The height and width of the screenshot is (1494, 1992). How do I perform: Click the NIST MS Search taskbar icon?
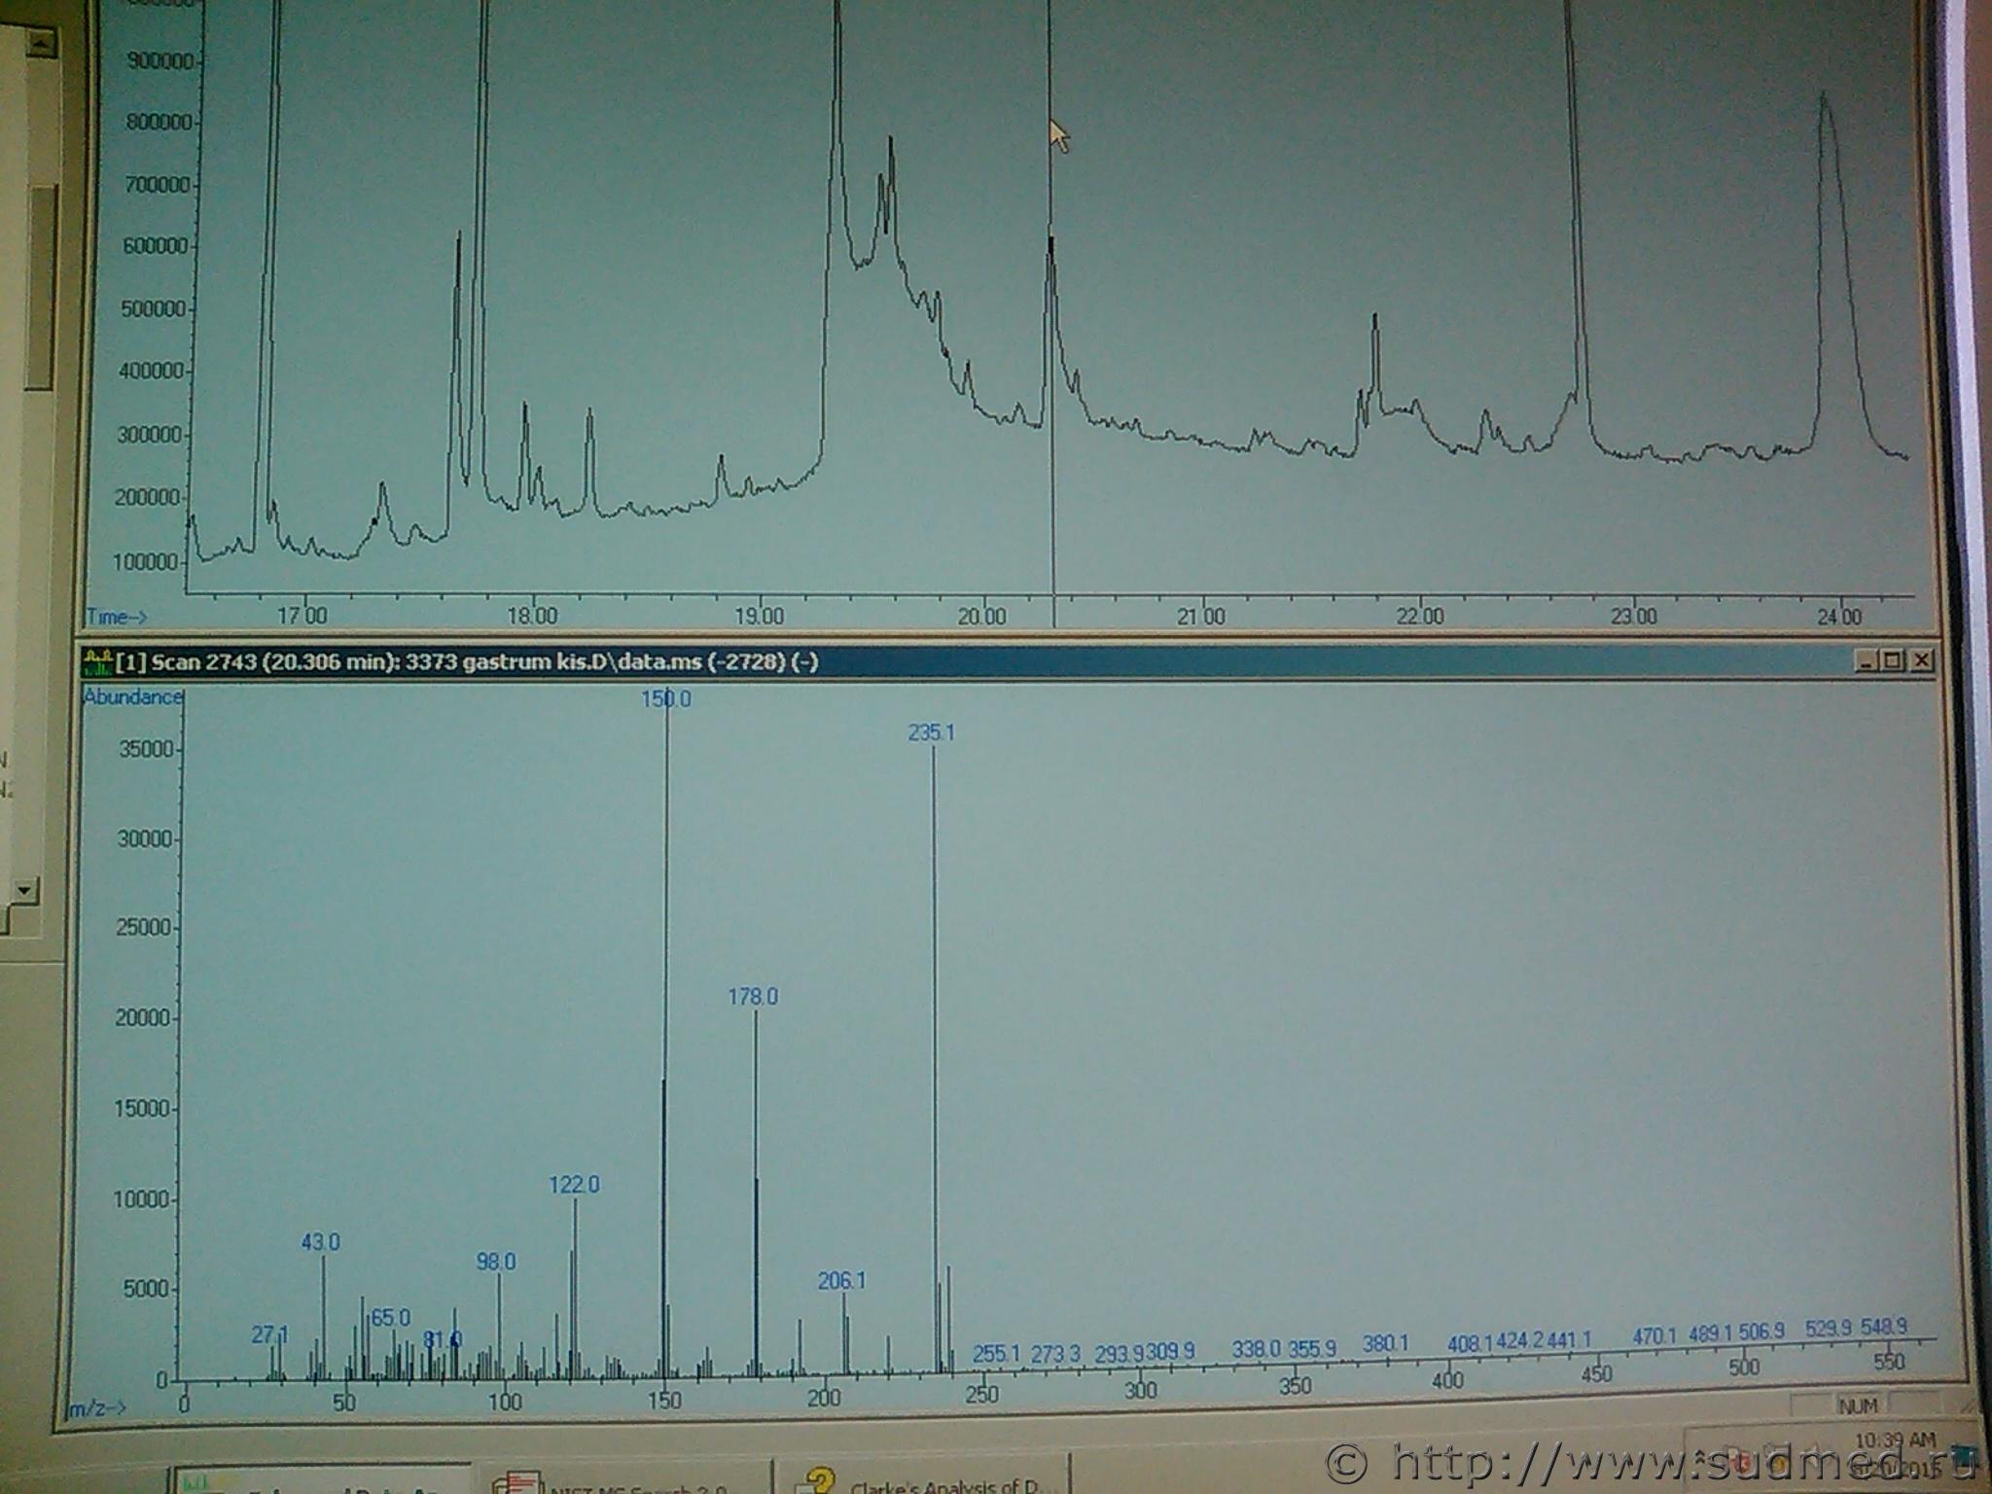(517, 1484)
